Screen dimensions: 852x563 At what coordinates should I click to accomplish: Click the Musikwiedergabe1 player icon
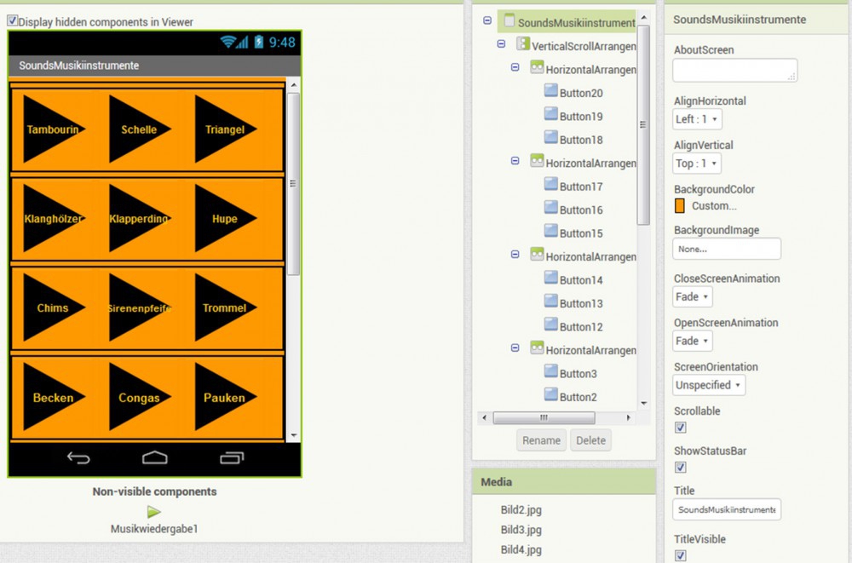coord(153,512)
